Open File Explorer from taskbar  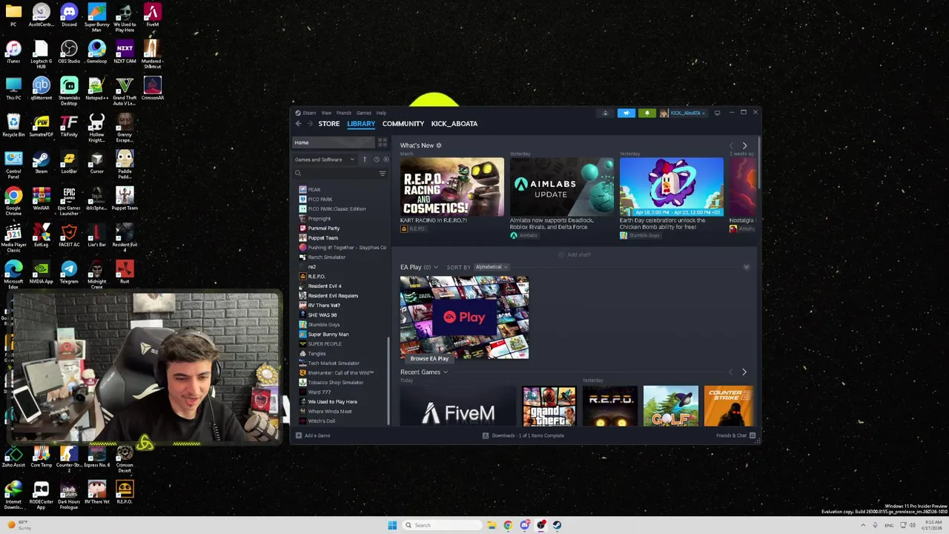(492, 525)
